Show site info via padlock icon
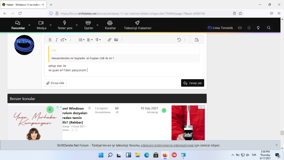The image size is (284, 160). [57, 13]
